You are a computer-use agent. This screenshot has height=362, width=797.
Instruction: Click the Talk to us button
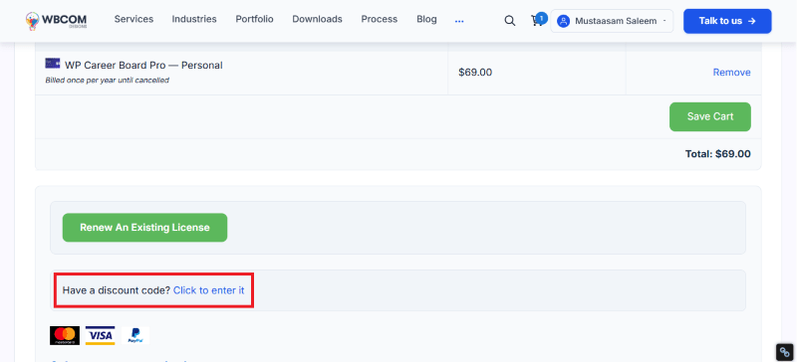[x=727, y=21]
